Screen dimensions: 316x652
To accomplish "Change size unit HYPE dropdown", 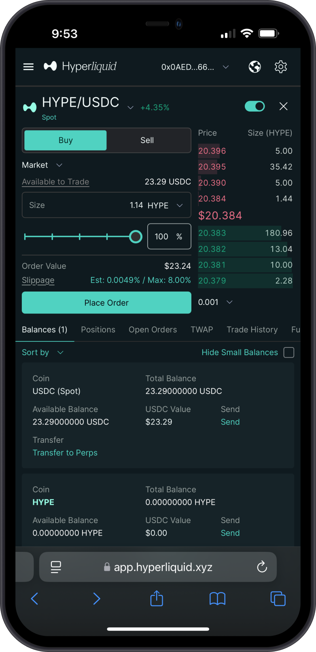I will [165, 205].
